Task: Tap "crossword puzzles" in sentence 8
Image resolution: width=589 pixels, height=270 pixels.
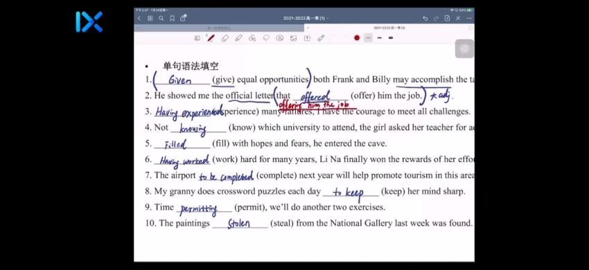Action: pyautogui.click(x=252, y=191)
